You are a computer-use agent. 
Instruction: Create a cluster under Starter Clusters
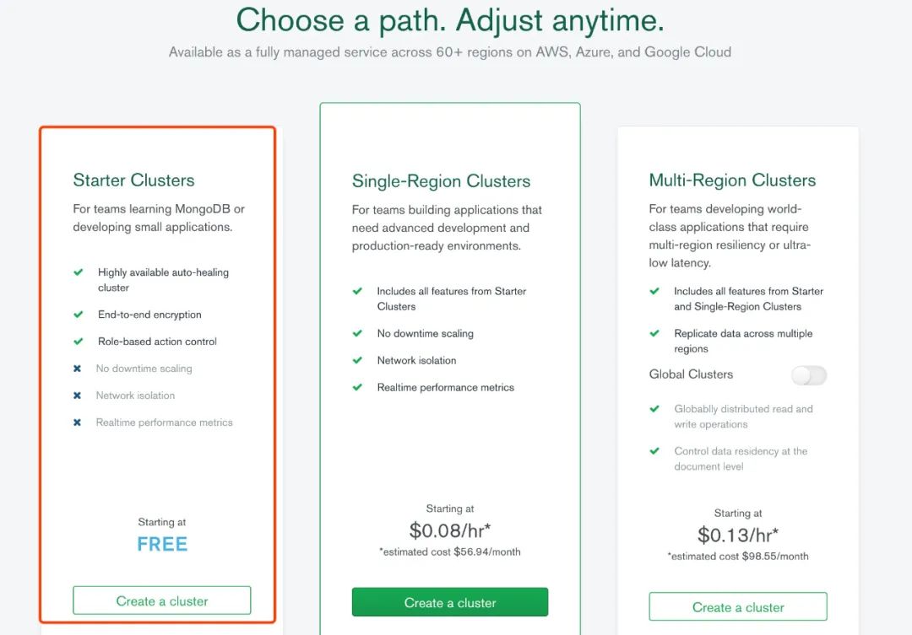click(x=161, y=600)
